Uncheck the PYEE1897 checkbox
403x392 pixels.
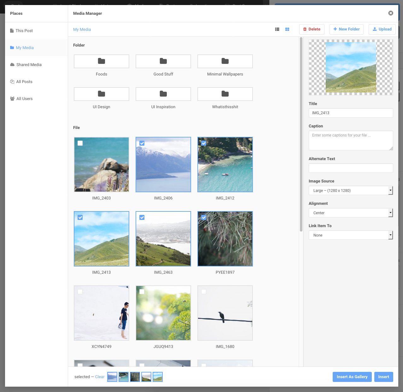pos(204,217)
